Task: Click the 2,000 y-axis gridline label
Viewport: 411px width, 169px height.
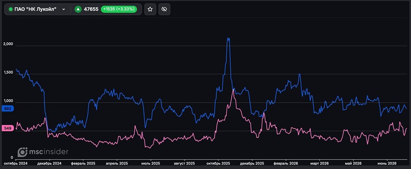Action: tap(8, 44)
